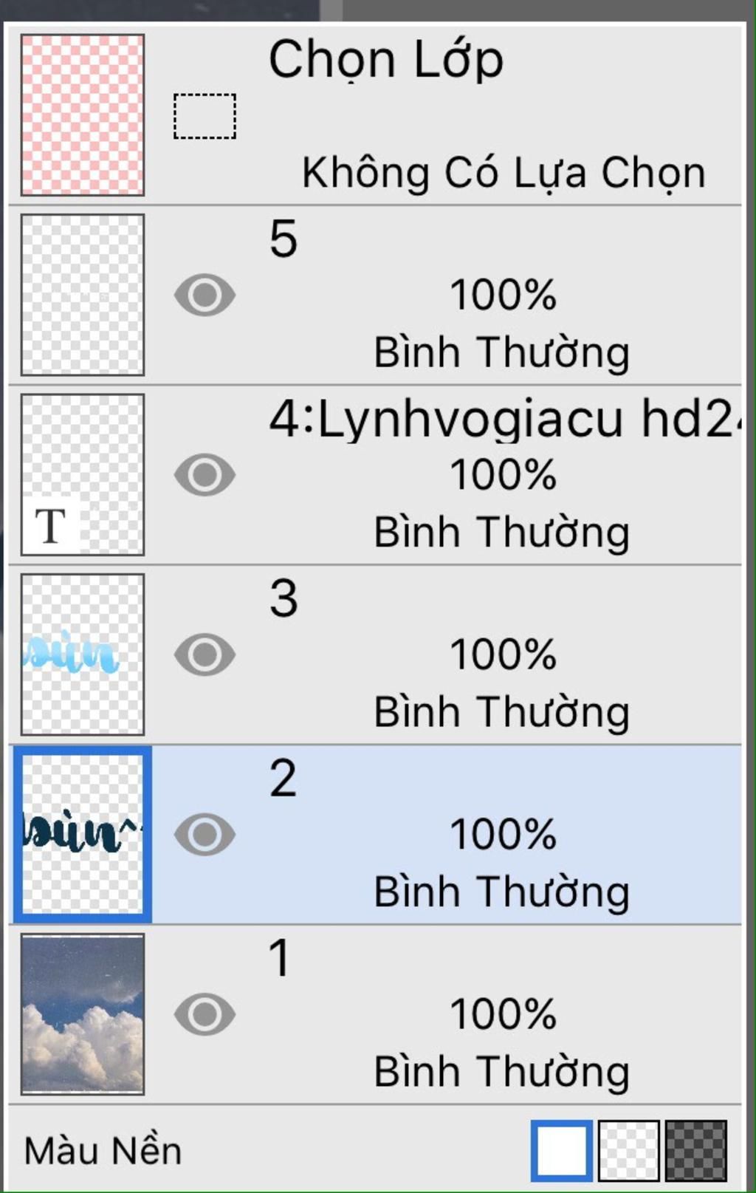Select the light blue script layer 3 thumbnail
The image size is (756, 1193).
point(83,654)
